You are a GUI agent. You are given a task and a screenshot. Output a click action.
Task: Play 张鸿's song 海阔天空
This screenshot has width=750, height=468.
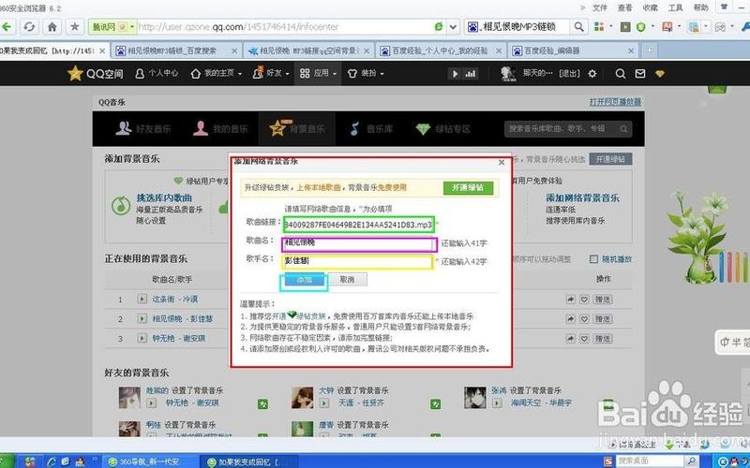(x=498, y=403)
